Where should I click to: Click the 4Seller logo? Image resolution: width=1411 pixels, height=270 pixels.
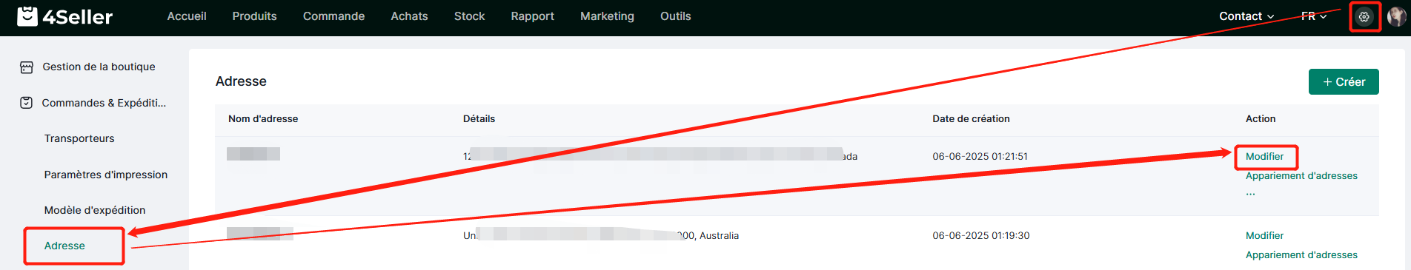(65, 16)
